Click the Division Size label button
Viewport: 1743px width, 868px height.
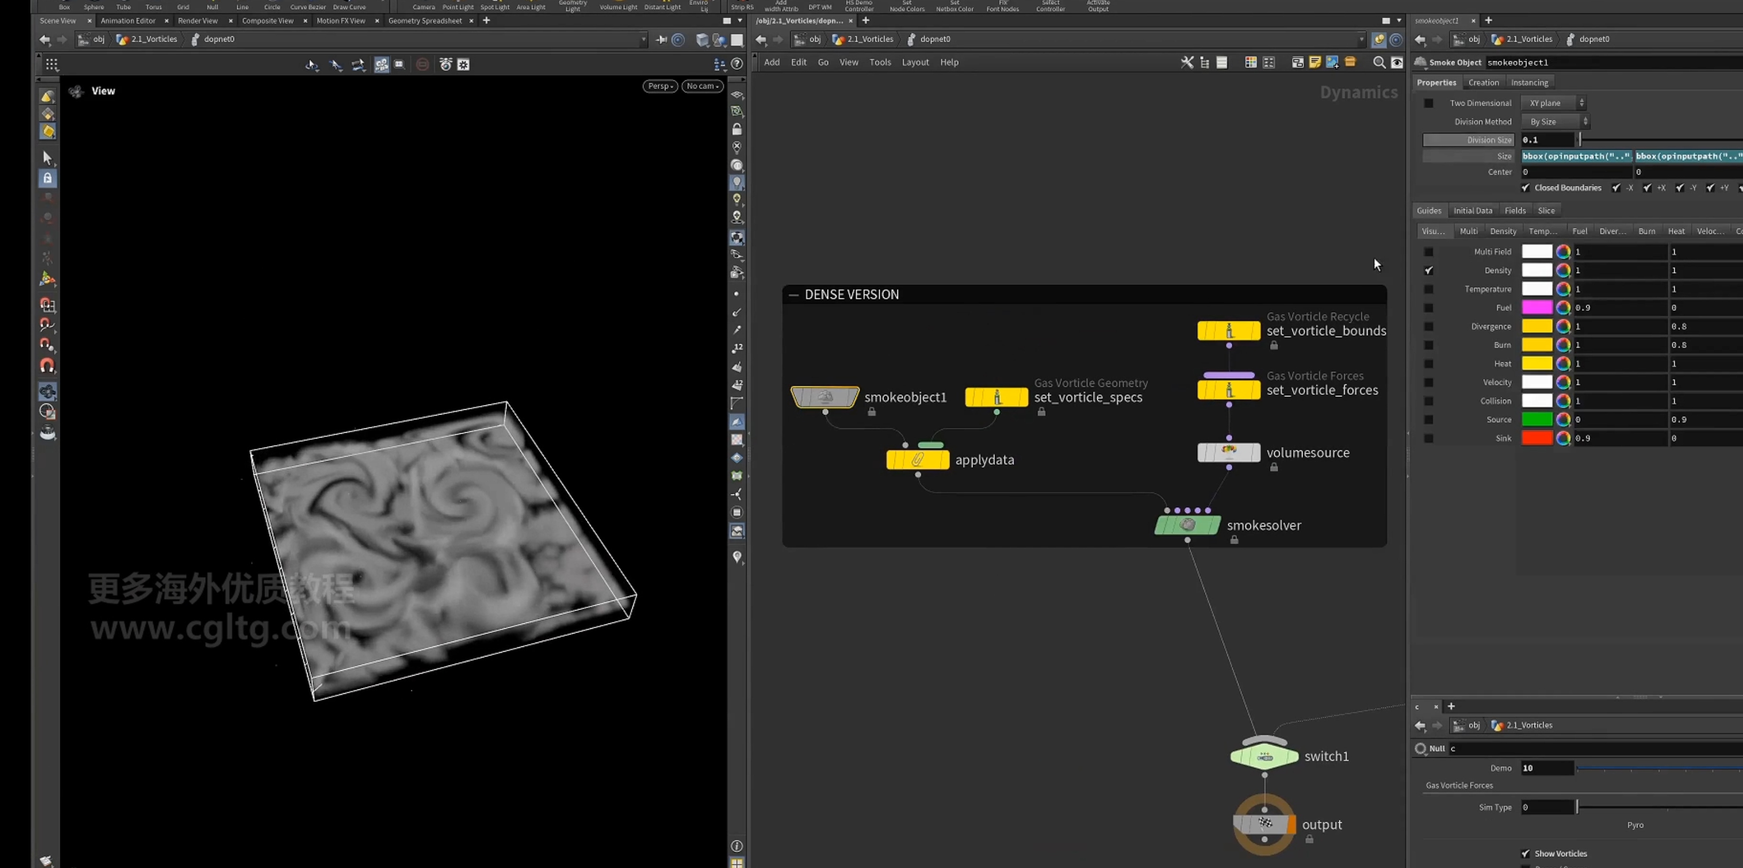pos(1468,140)
